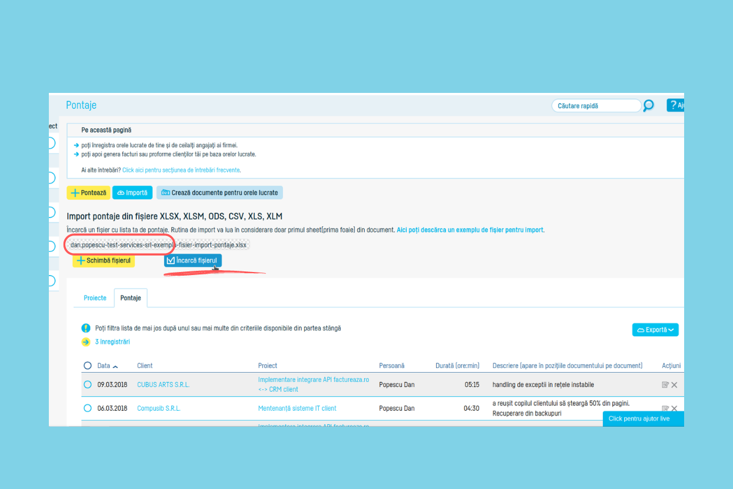733x489 pixels.
Task: Select the 09.03.2018 row radio circle
Action: [87, 385]
